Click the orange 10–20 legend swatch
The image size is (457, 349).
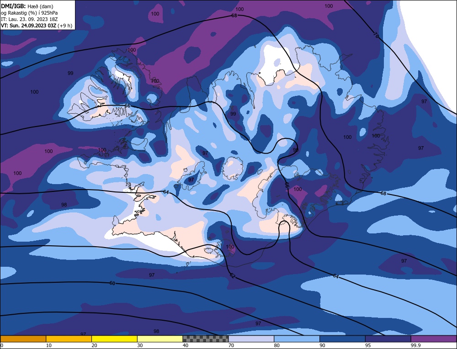point(69,338)
